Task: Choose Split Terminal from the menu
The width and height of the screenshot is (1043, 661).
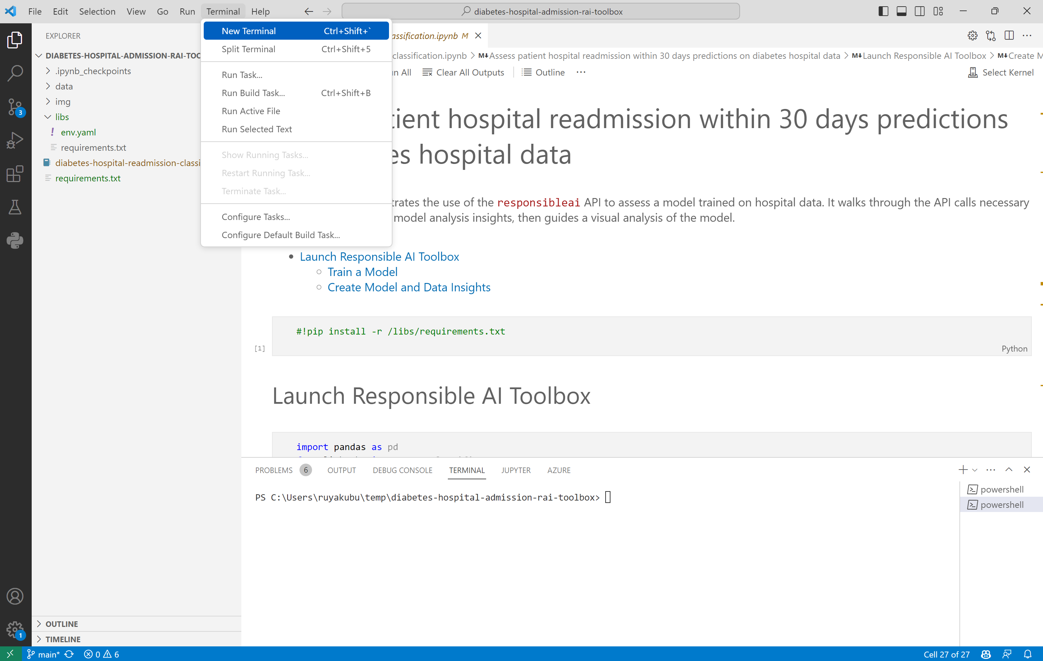Action: pyautogui.click(x=296, y=49)
